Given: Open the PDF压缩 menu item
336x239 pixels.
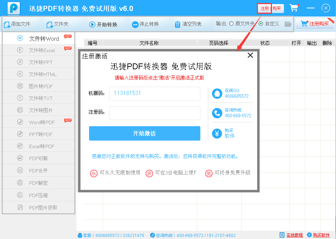Looking at the screenshot, I should [x=39, y=195].
